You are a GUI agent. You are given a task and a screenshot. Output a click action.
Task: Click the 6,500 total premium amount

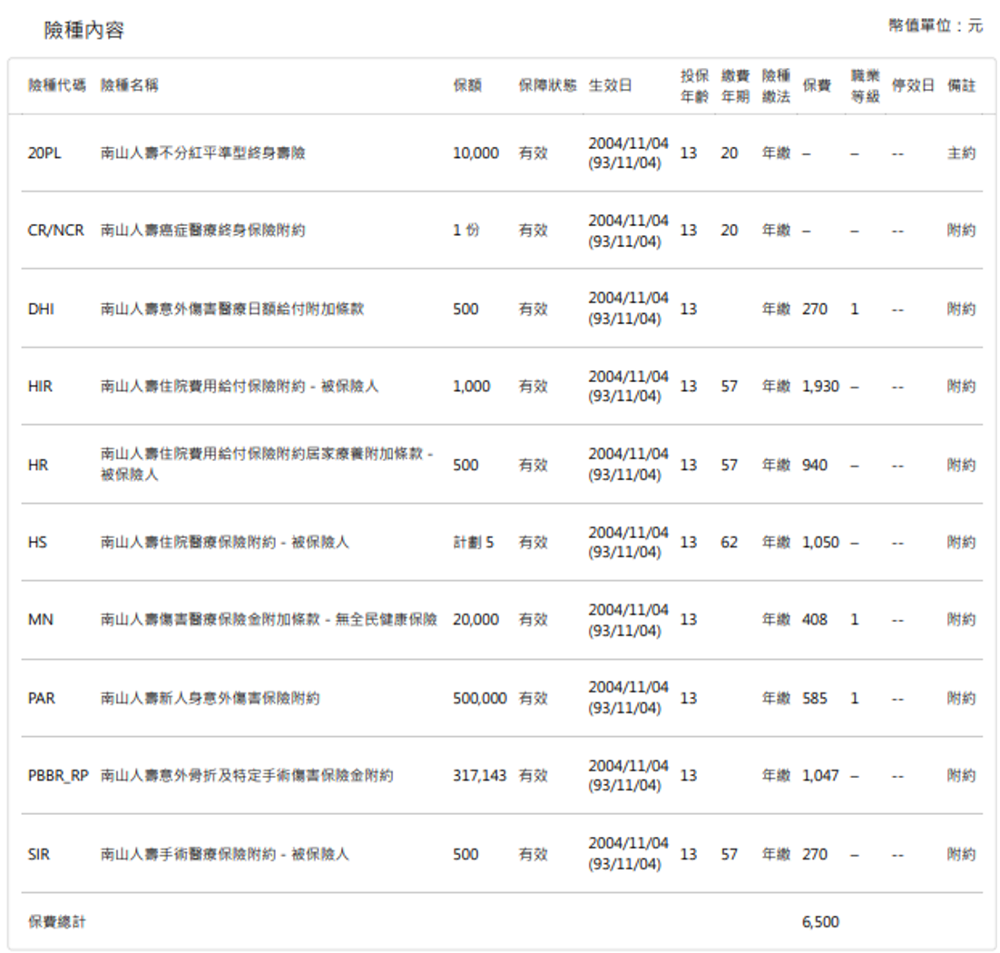point(820,922)
